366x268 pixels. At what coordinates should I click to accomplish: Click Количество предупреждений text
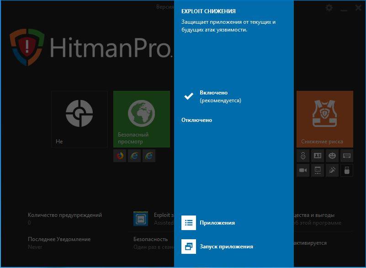coord(65,215)
